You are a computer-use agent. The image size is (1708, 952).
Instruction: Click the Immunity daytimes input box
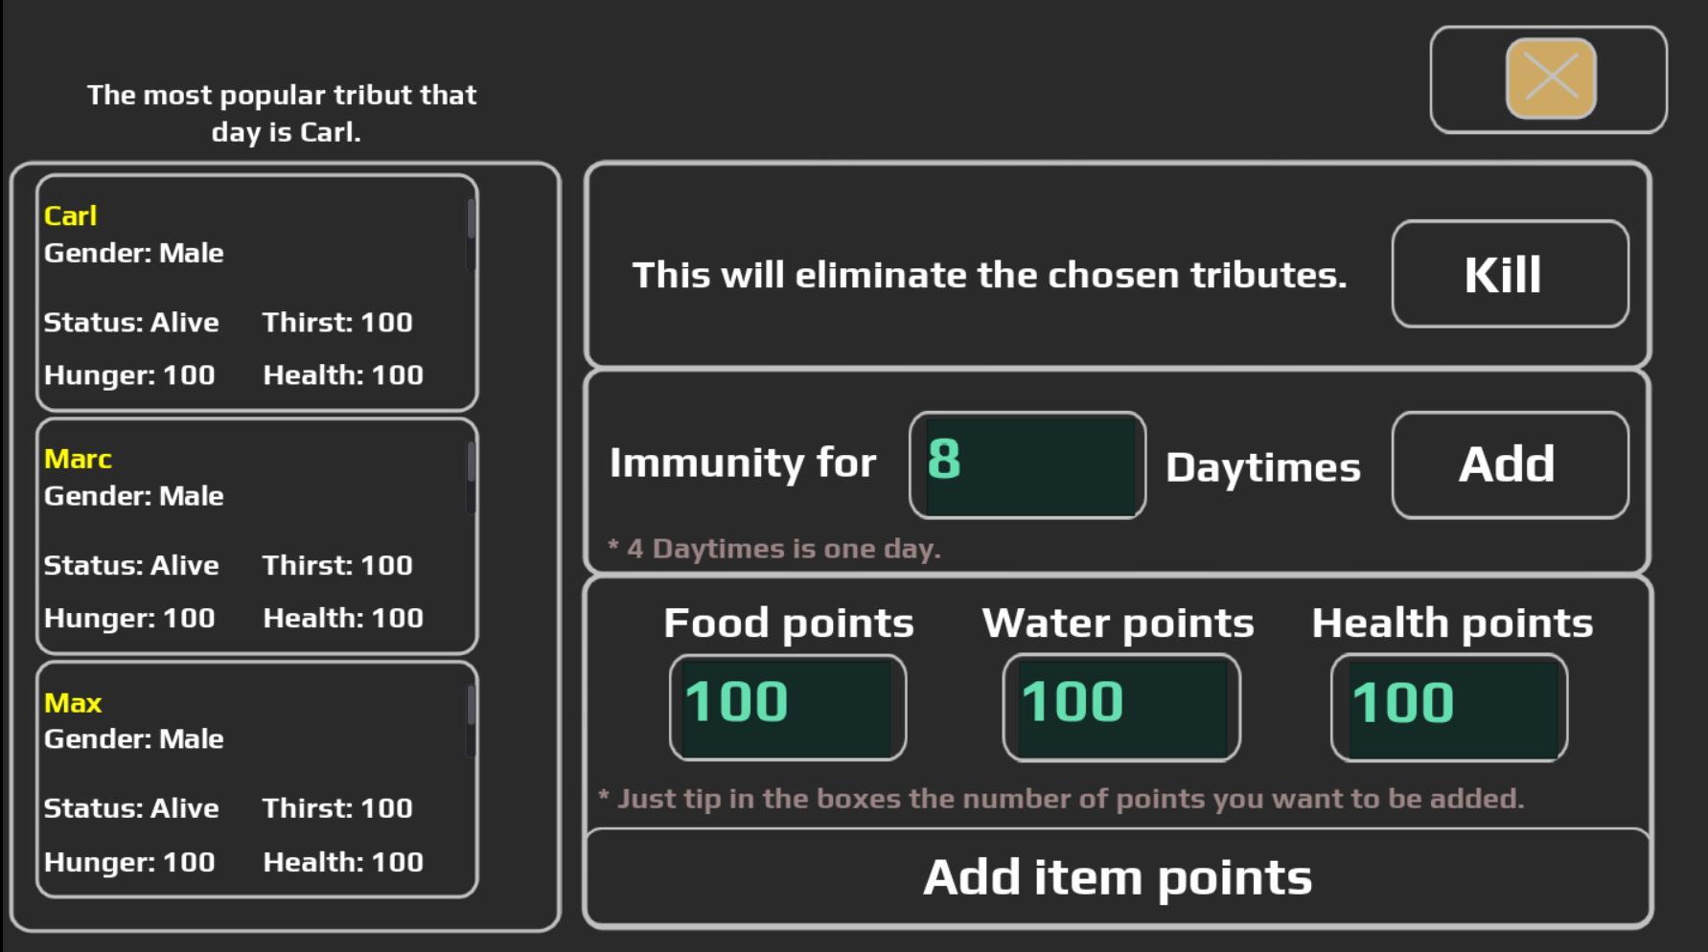tap(1027, 465)
